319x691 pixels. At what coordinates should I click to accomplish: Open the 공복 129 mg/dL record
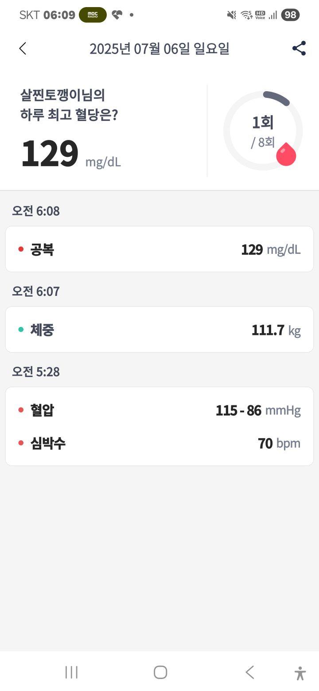tap(159, 249)
